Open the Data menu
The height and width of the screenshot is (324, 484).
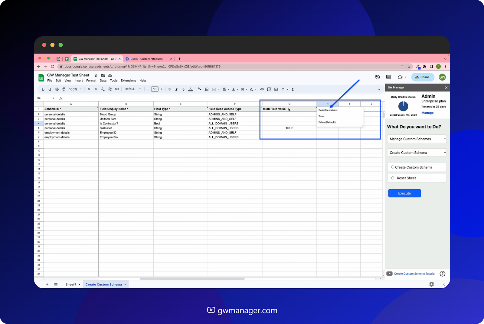103,81
